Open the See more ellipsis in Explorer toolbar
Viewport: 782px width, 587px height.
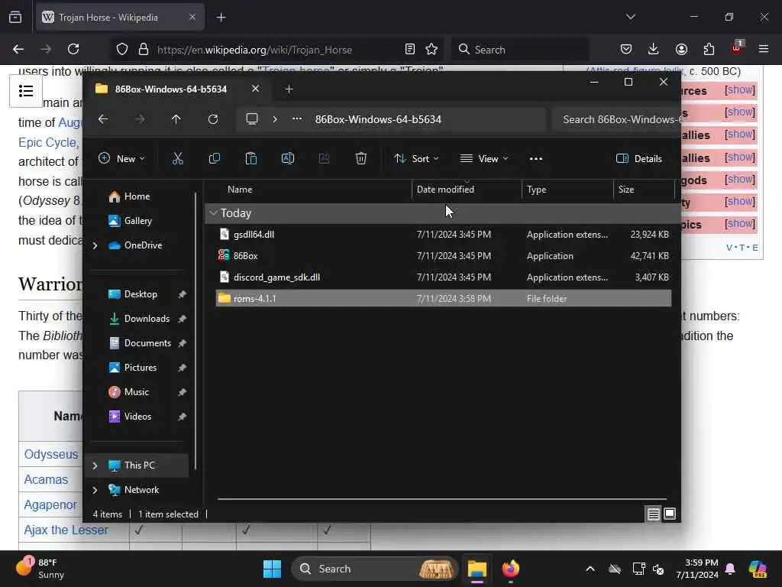(x=536, y=159)
